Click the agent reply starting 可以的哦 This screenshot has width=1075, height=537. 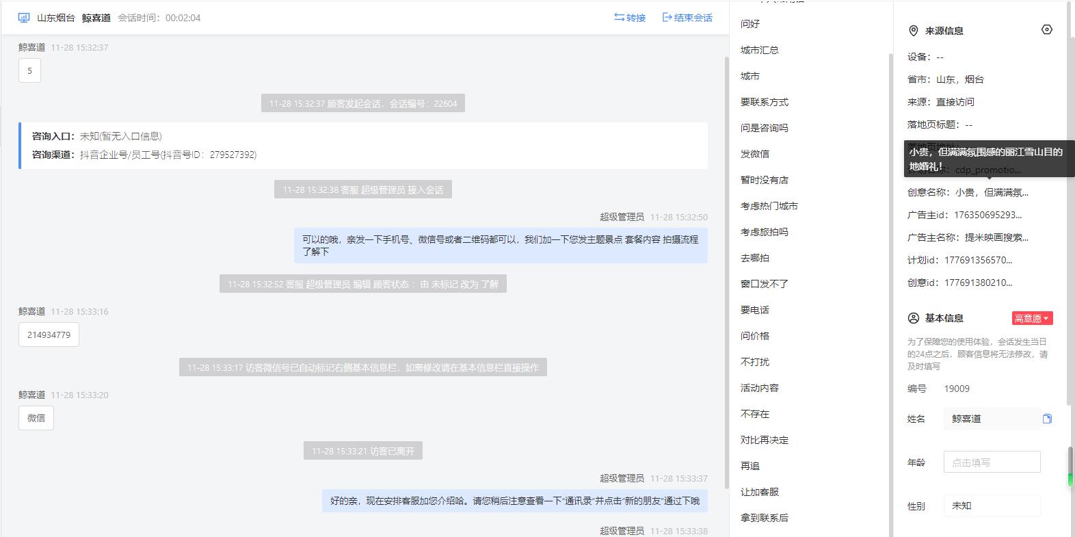(x=501, y=246)
